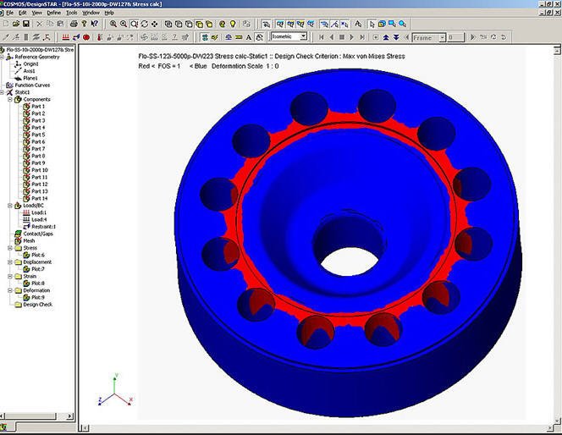This screenshot has width=562, height=435.
Task: Jump to the last animation frame
Action: click(x=362, y=37)
